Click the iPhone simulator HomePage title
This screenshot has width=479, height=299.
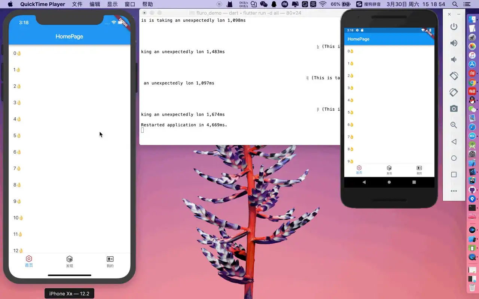pos(69,36)
